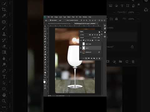Select the Path Selection tool
The image size is (150, 112).
pos(45,67)
